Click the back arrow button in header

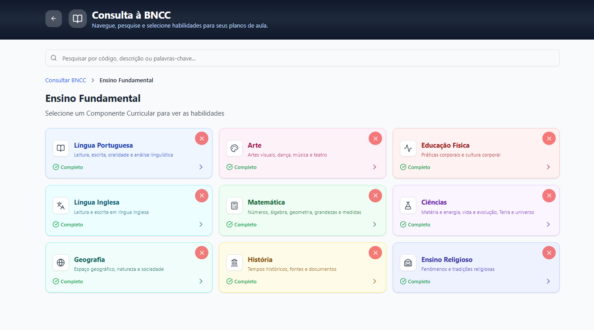53,19
